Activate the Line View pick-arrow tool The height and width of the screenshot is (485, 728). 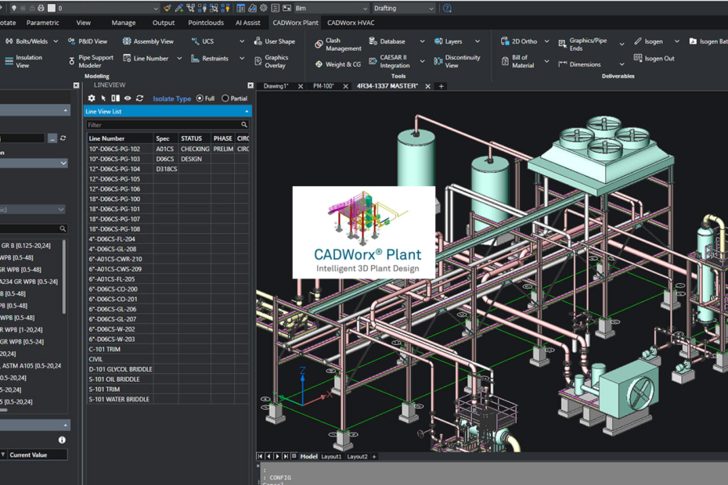(x=103, y=99)
